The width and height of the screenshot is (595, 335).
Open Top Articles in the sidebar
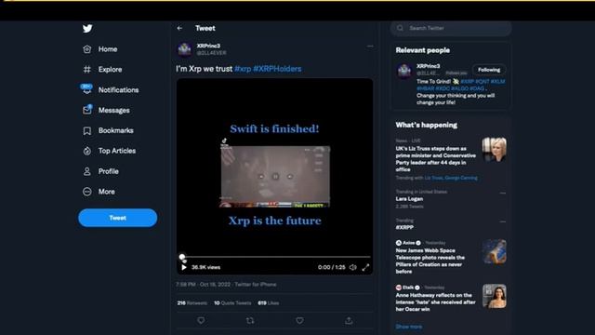pyautogui.click(x=110, y=151)
